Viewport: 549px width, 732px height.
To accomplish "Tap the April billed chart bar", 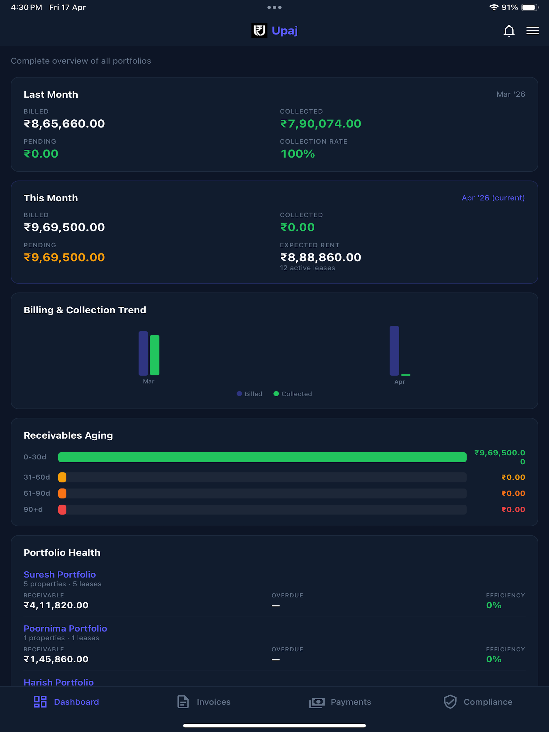I will [394, 351].
